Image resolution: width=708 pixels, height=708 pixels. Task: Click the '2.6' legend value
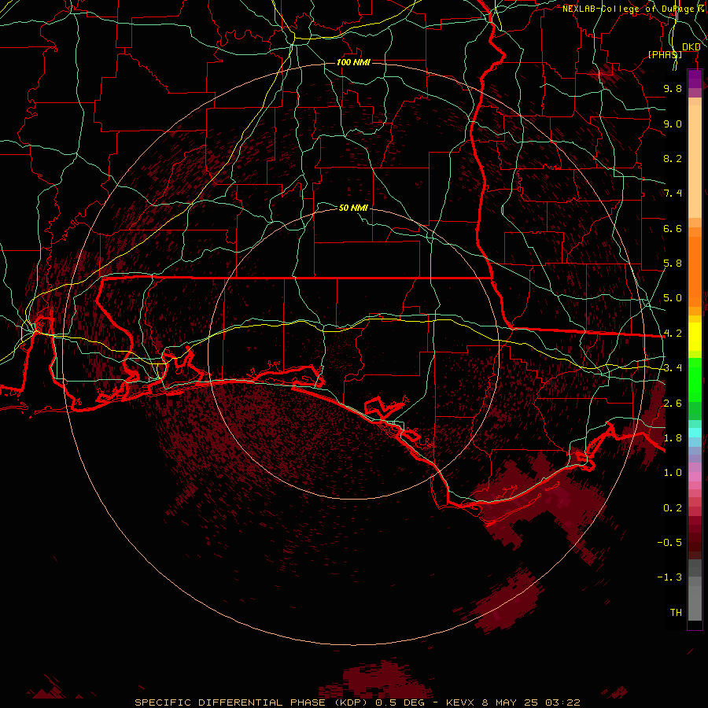pos(673,404)
